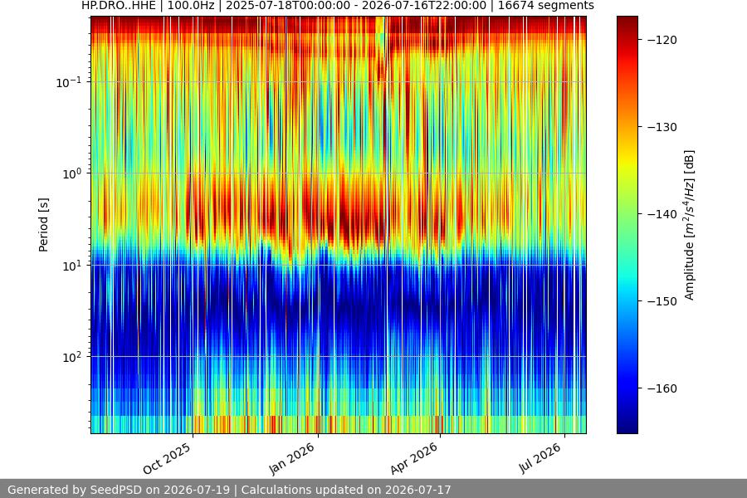Click the 'Apr 2026' x-axis label
747x498 pixels.
point(413,458)
